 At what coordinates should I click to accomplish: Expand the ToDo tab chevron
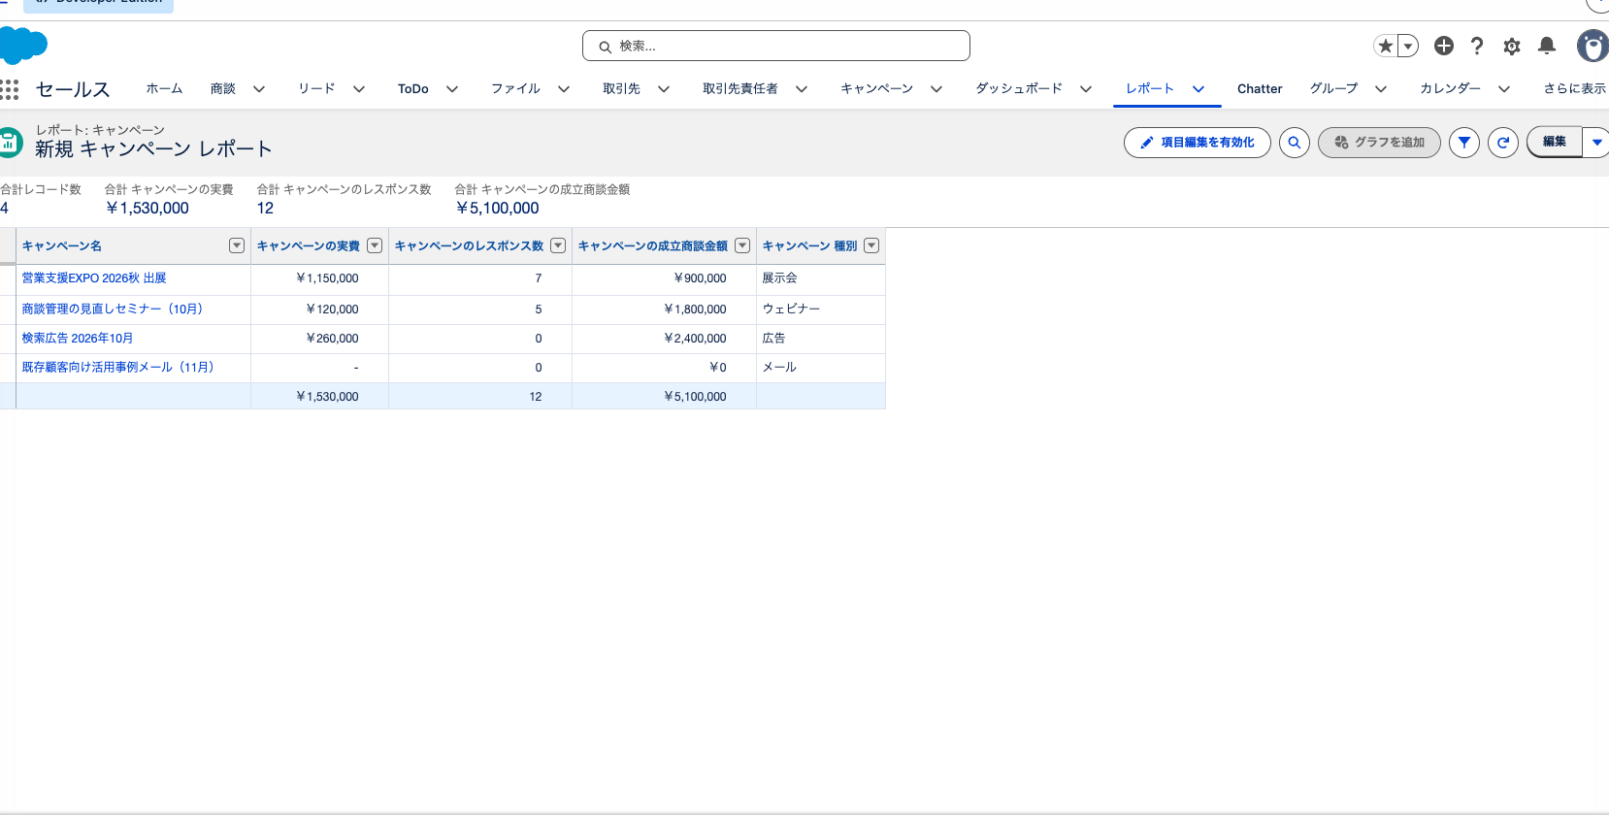point(452,88)
